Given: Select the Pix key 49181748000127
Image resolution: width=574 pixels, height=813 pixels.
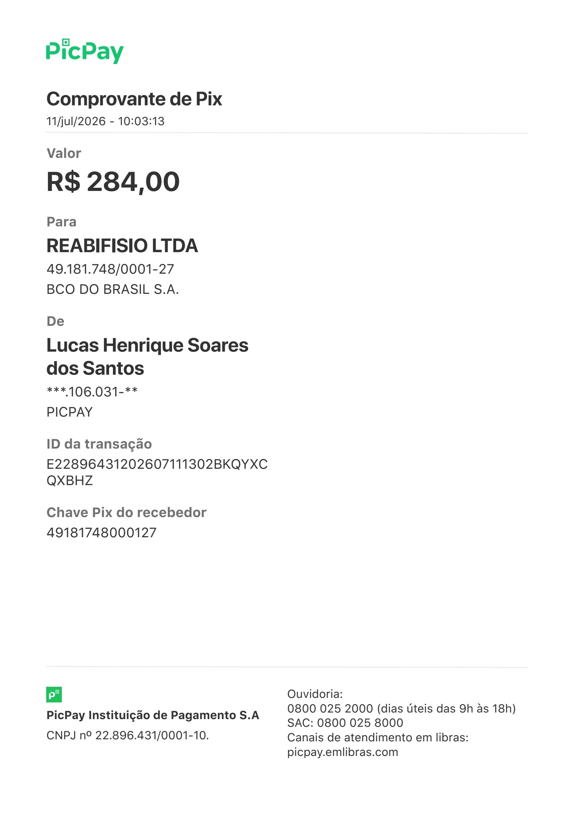Looking at the screenshot, I should [101, 533].
